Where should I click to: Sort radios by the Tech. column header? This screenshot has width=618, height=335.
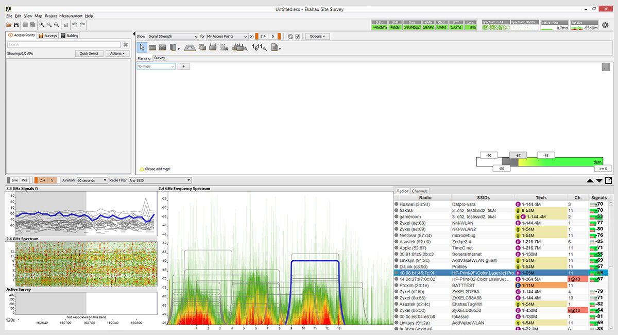(541, 198)
